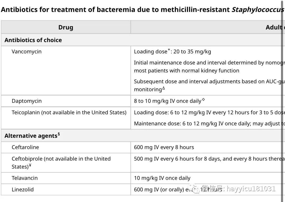Select the Vancomycin drug cell
Viewport: 285px width, 202px height.
click(x=66, y=71)
